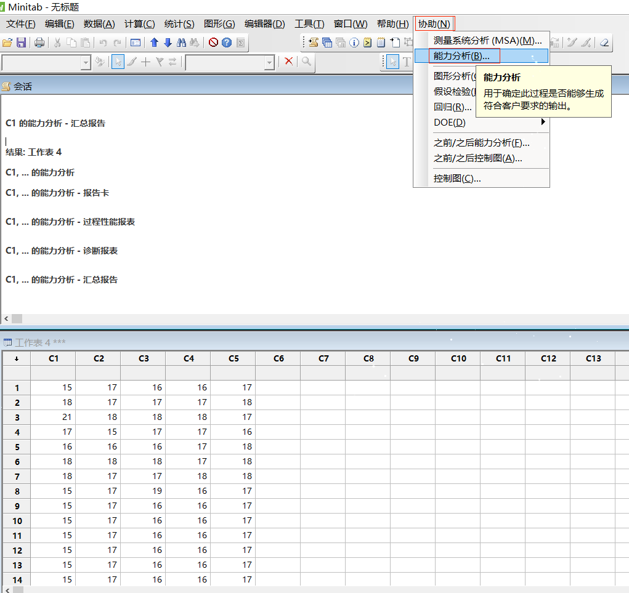Print the session window
Viewport: 629px width, 593px height.
(x=39, y=43)
